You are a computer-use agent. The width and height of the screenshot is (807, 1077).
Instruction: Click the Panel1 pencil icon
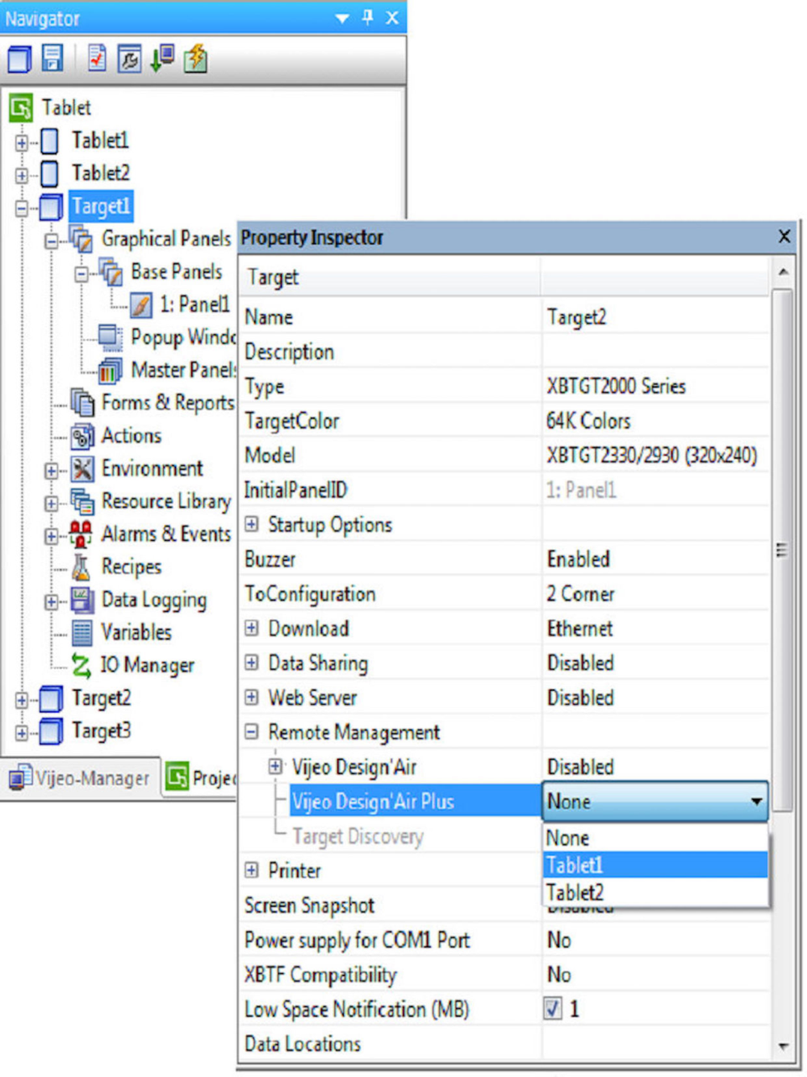(140, 305)
